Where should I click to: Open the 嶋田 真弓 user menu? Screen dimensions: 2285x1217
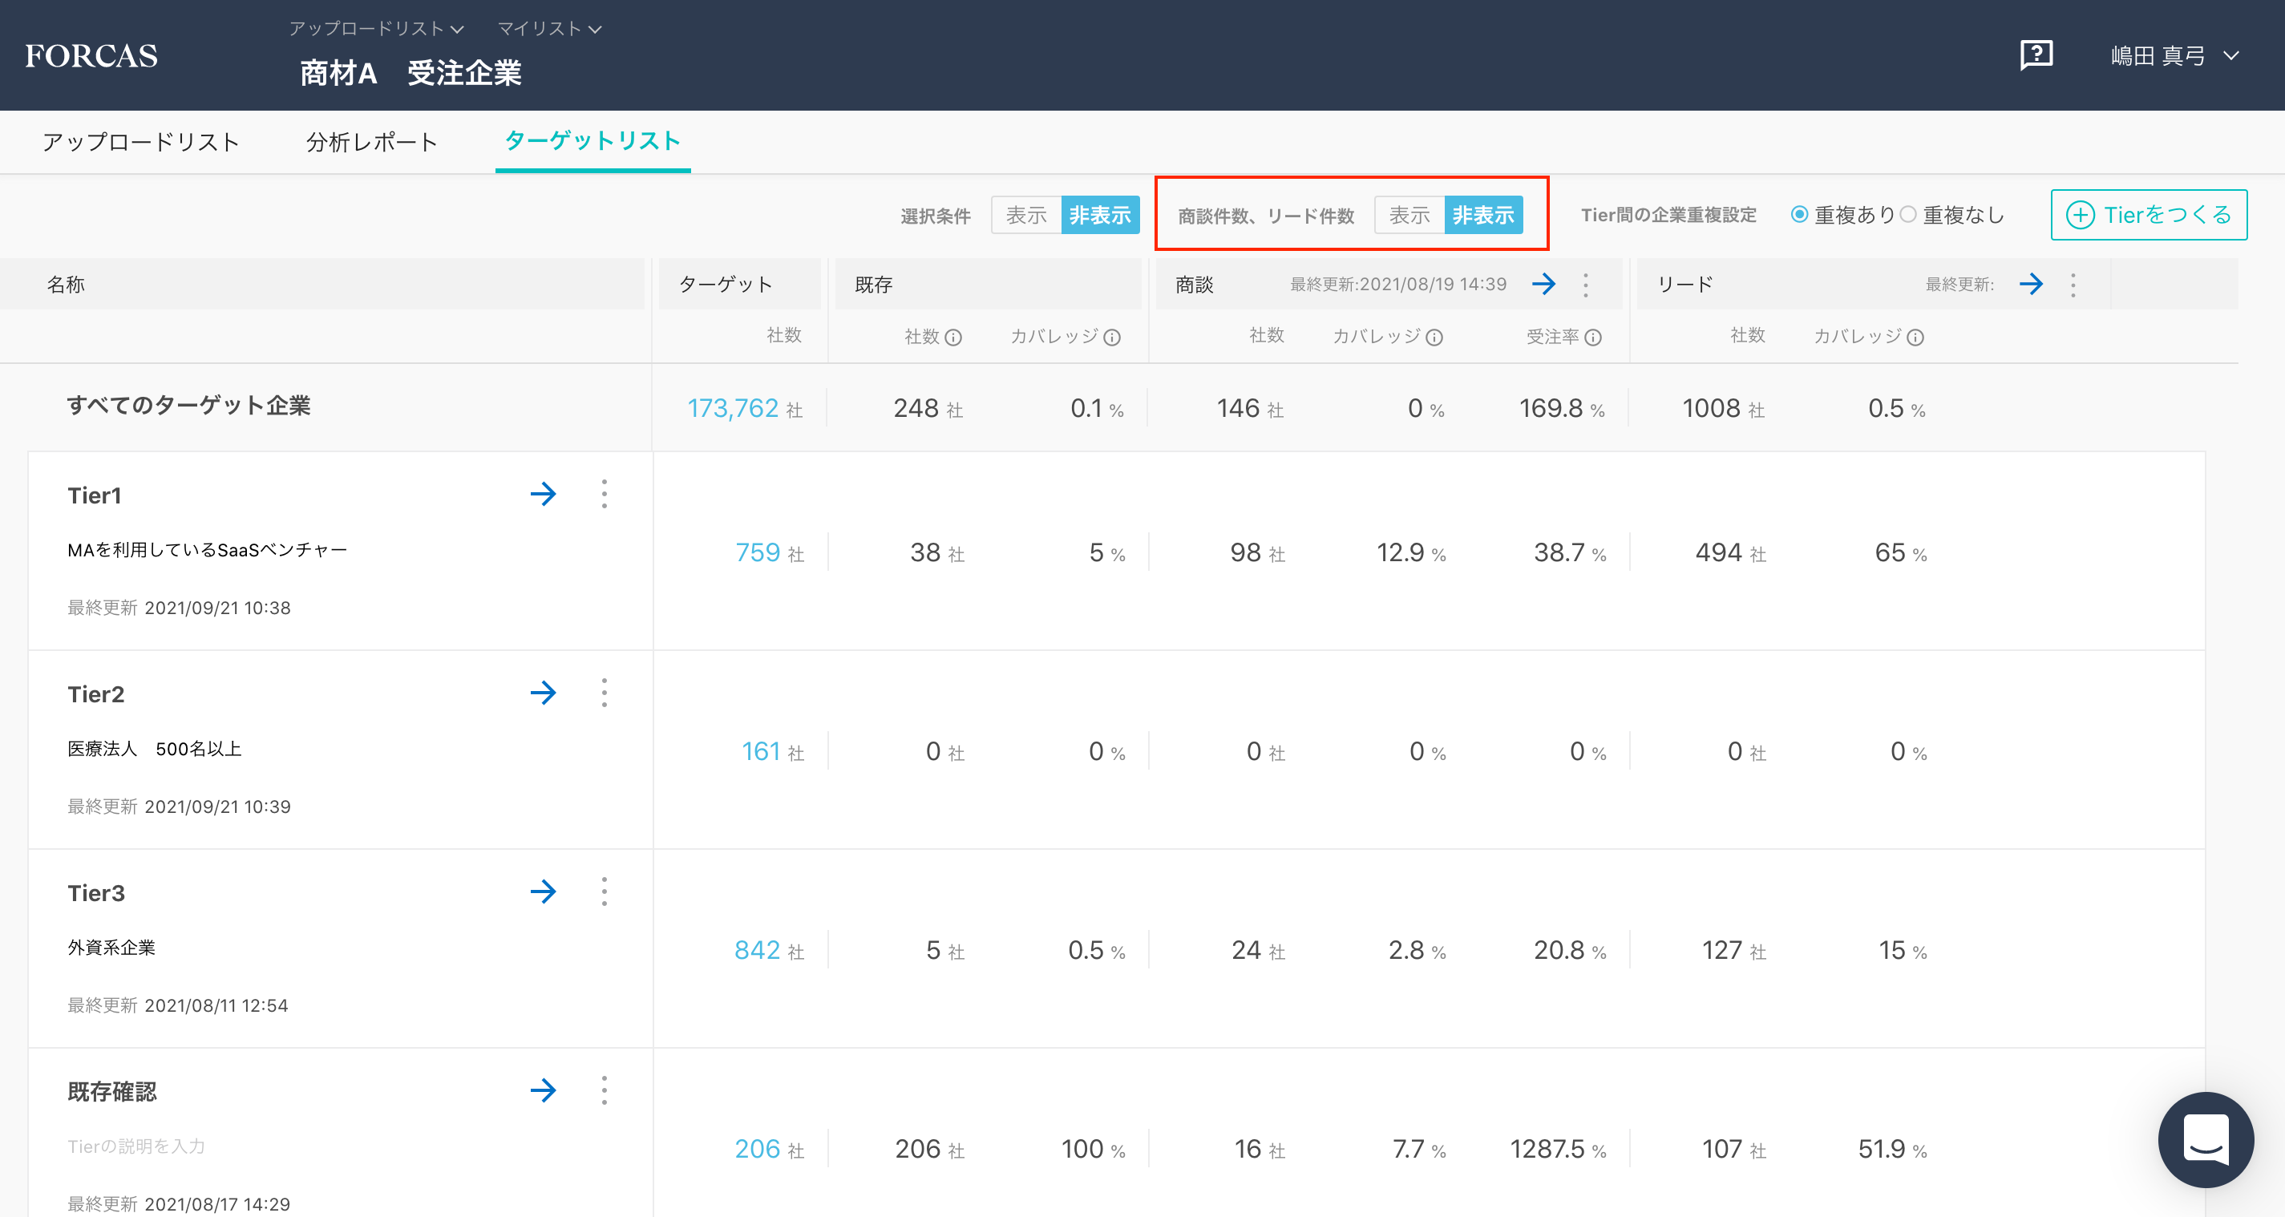click(2174, 56)
